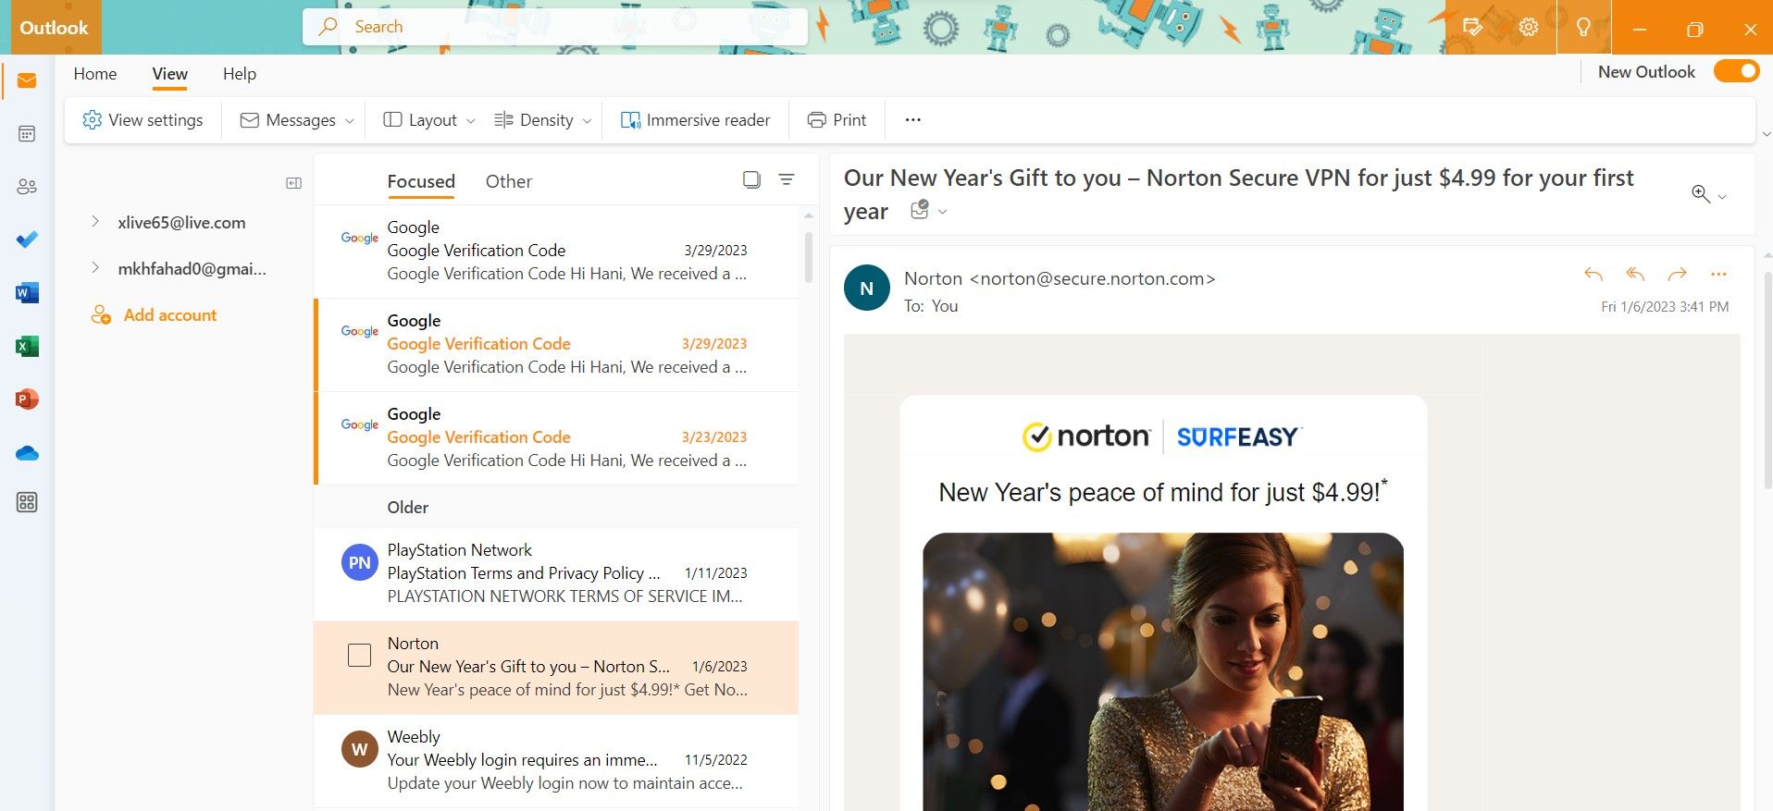
Task: Click the Print button
Action: (837, 120)
